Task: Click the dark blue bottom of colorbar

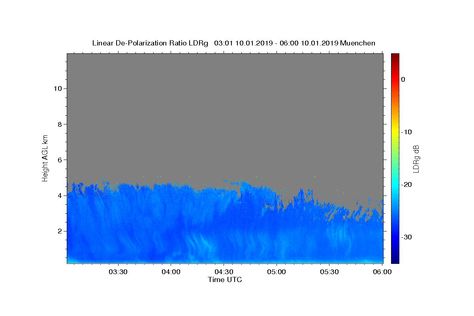Action: 395,260
